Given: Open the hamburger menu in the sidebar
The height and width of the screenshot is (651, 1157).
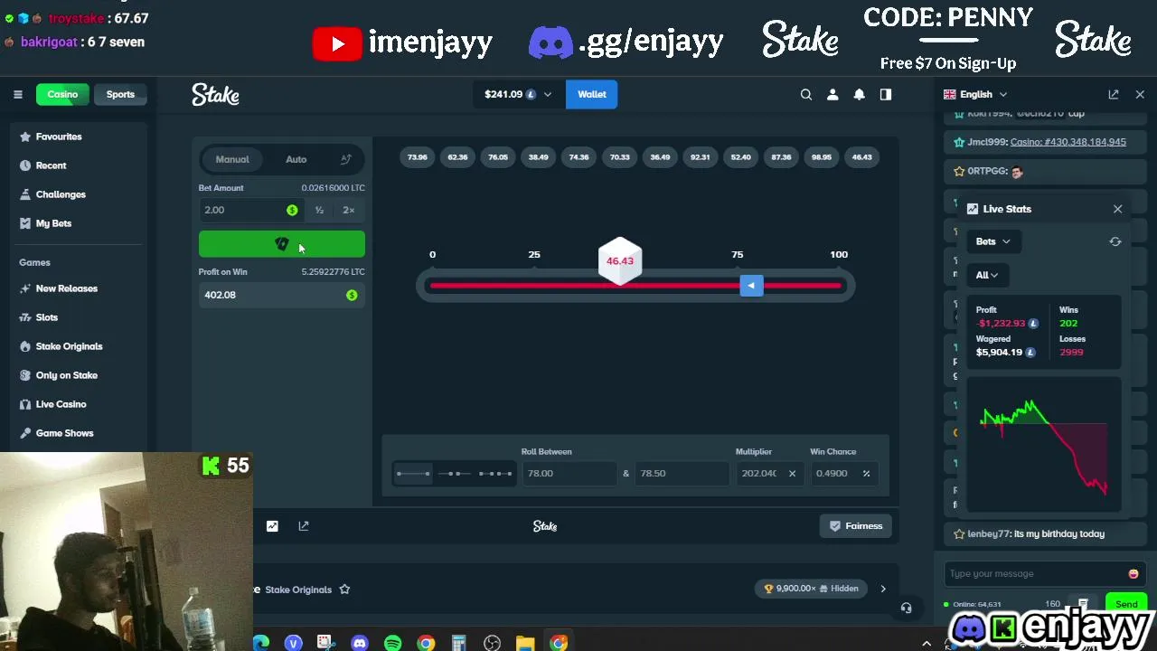Looking at the screenshot, I should tap(17, 94).
